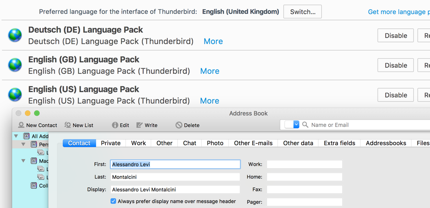Open the search type dropdown arrow
430x208 pixels.
[x=296, y=125]
